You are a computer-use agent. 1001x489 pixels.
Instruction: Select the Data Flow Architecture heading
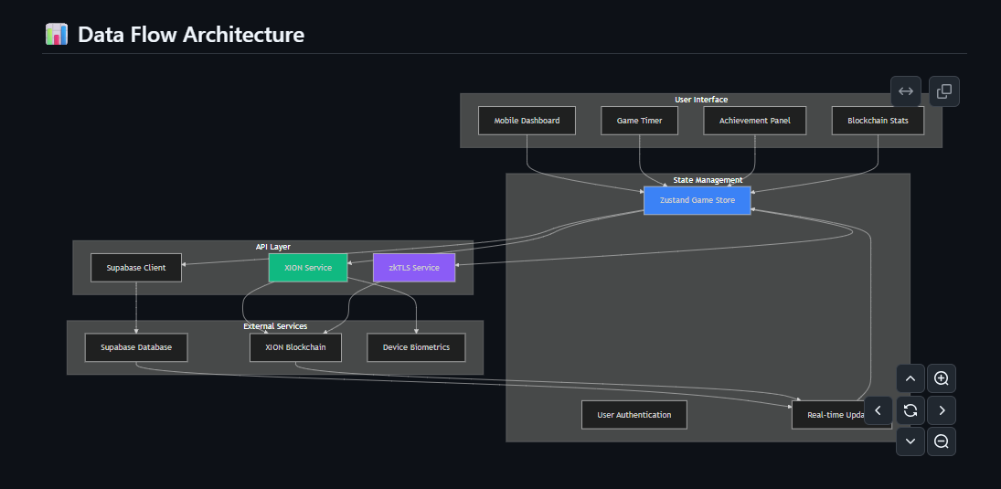coord(191,34)
